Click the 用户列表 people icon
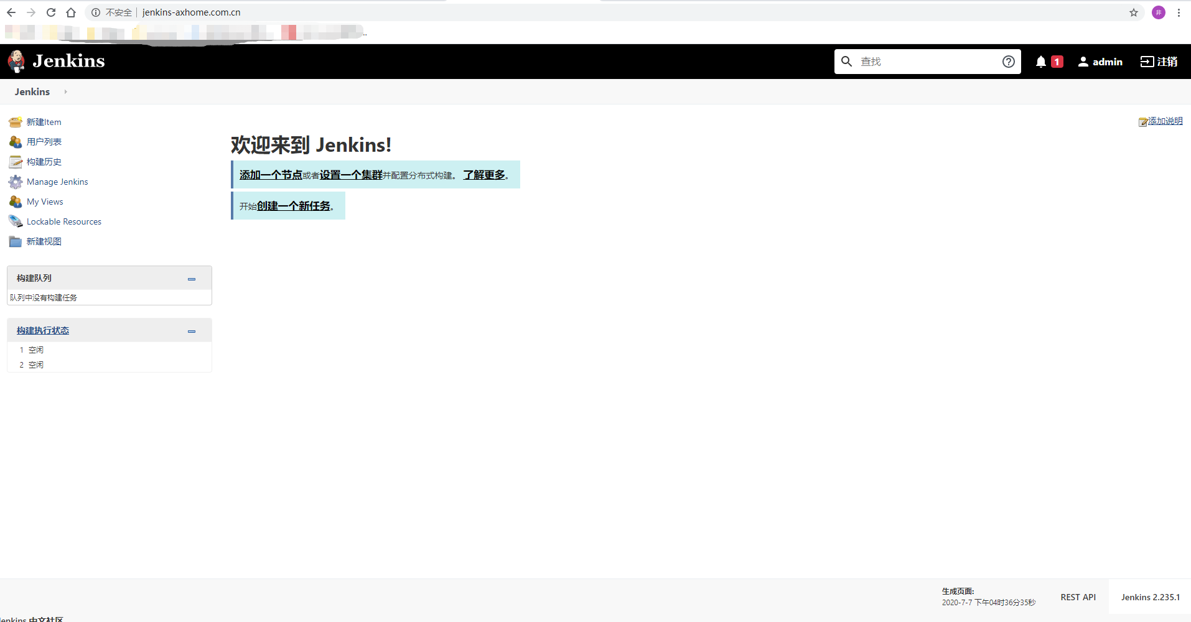Image resolution: width=1191 pixels, height=622 pixels. click(16, 142)
